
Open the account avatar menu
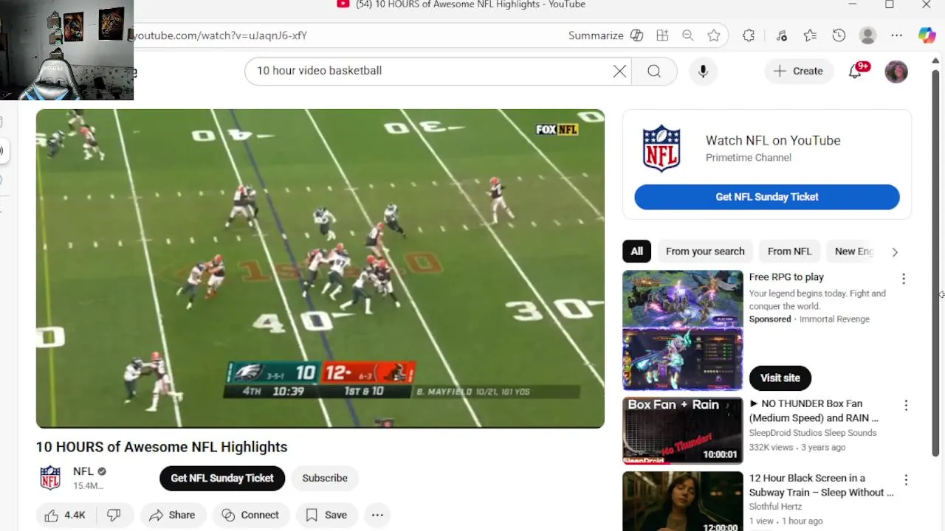click(896, 72)
